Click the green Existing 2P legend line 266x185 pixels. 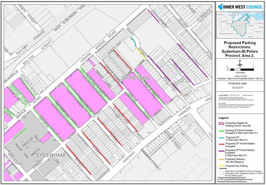coord(221,131)
